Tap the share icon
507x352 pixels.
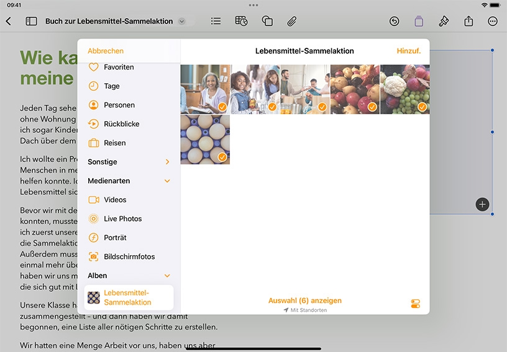(x=468, y=21)
